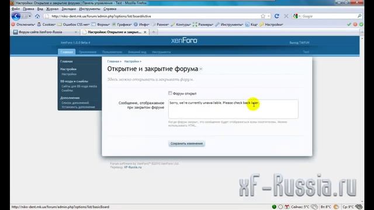Open the Инструменты menu in menu bar

click(x=89, y=9)
